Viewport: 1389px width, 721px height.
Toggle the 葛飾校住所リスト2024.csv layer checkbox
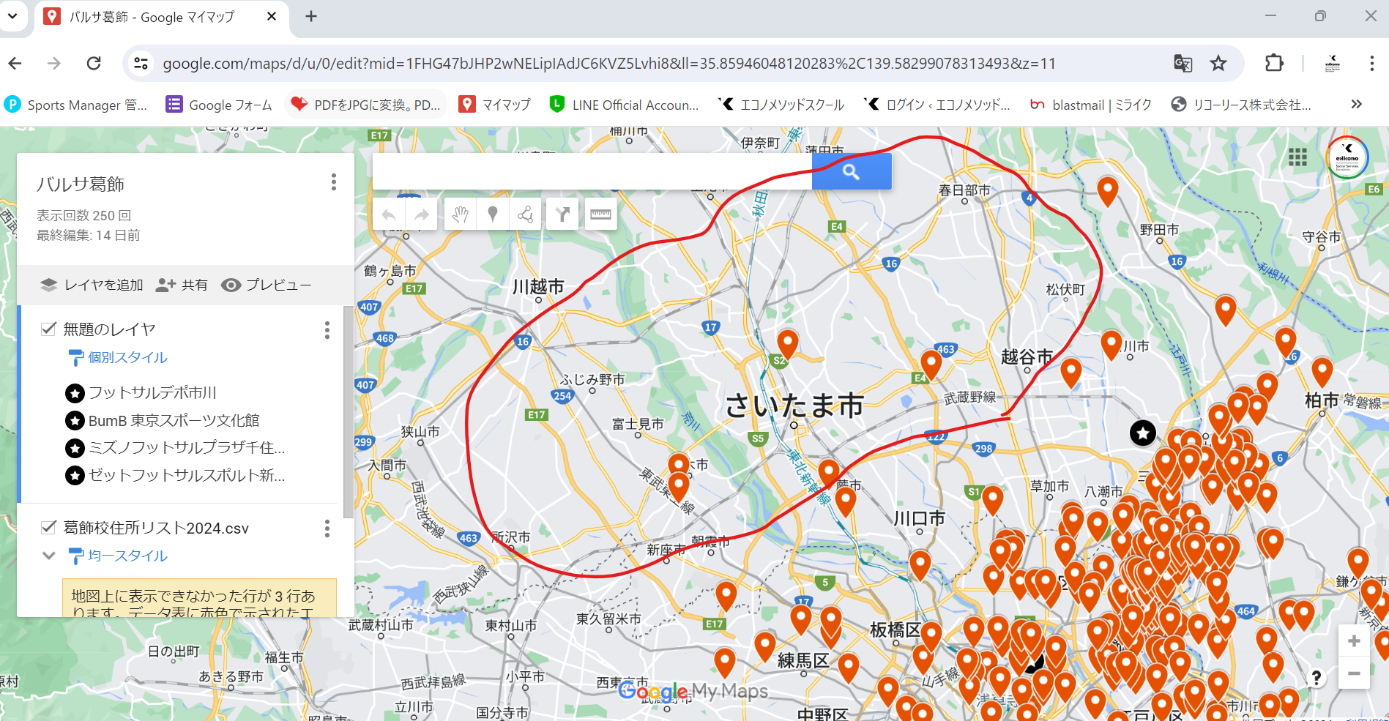[48, 528]
